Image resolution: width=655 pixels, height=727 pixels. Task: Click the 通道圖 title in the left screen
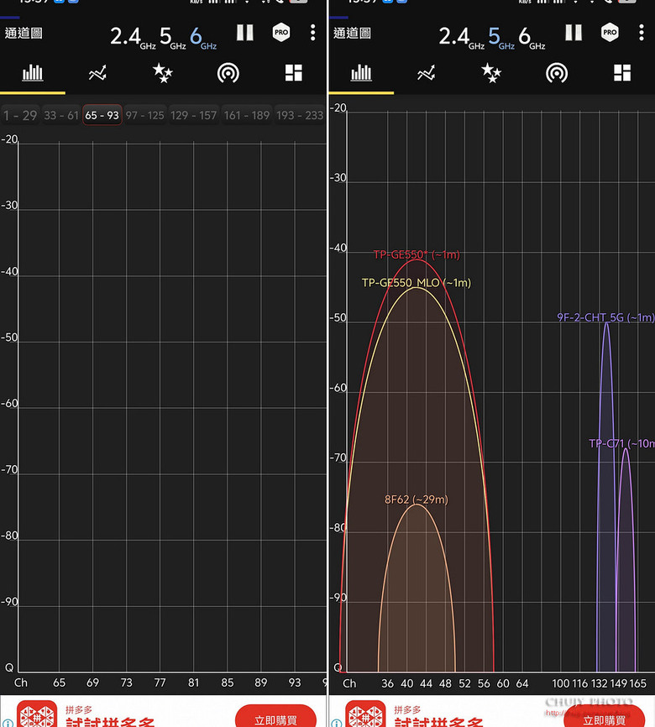click(24, 33)
